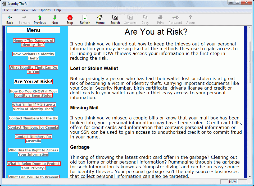Open 'Who Has the Right to Access Your Information'
Image resolution: width=254 pixels, height=186 pixels.
[34, 152]
